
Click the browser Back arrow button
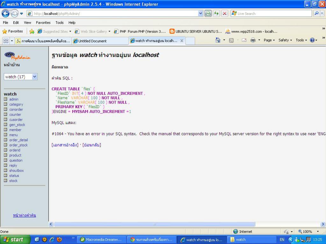6,13
